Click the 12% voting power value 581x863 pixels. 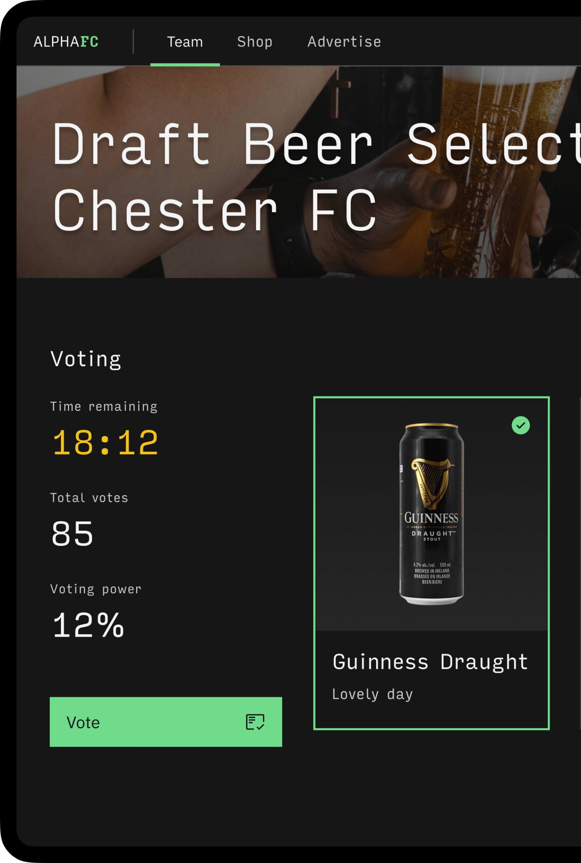(x=88, y=625)
